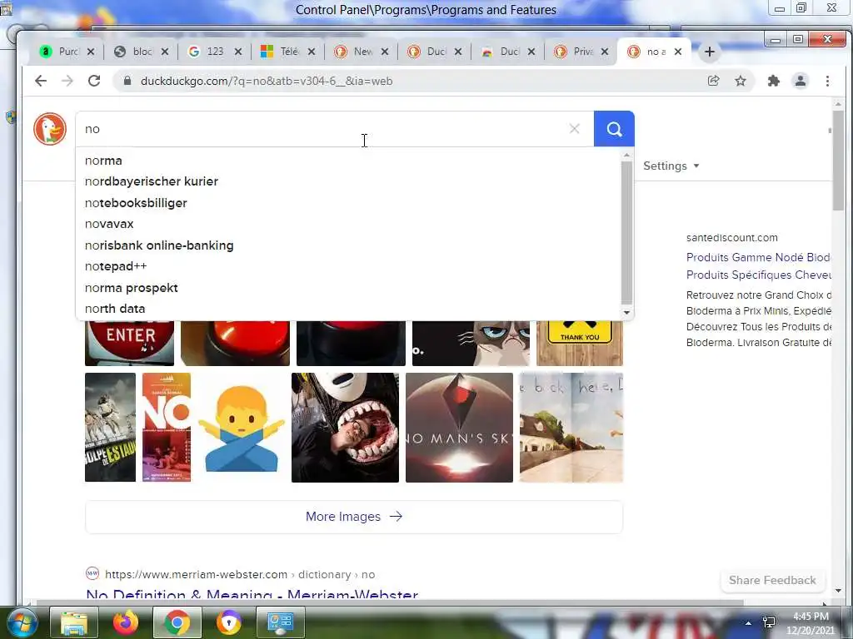Click the DuckDuckGo logo icon
The image size is (853, 639).
coord(49,129)
